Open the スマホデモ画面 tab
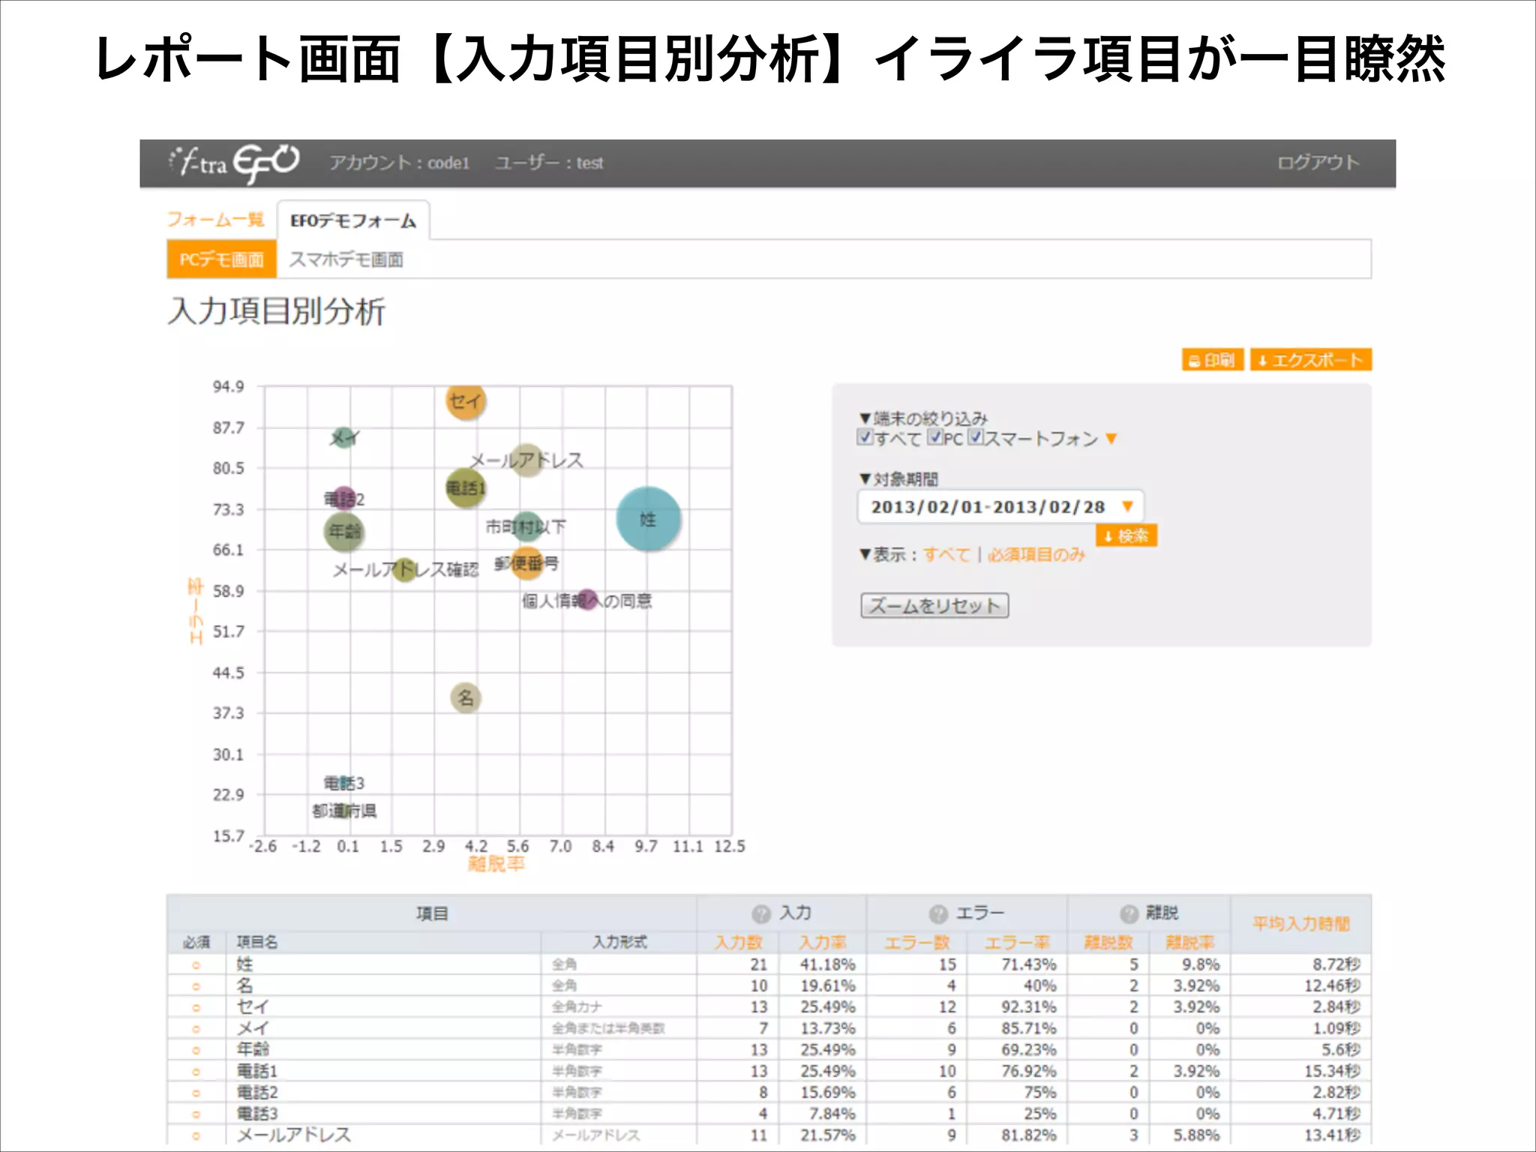Screen dimensions: 1536x1152 (x=346, y=259)
